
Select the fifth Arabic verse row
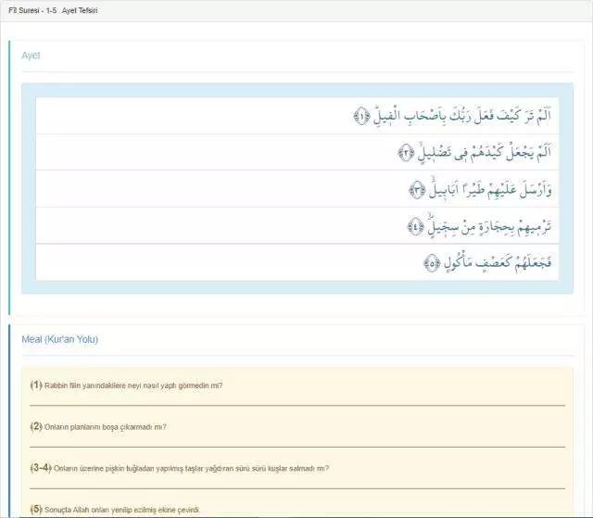[x=297, y=262]
